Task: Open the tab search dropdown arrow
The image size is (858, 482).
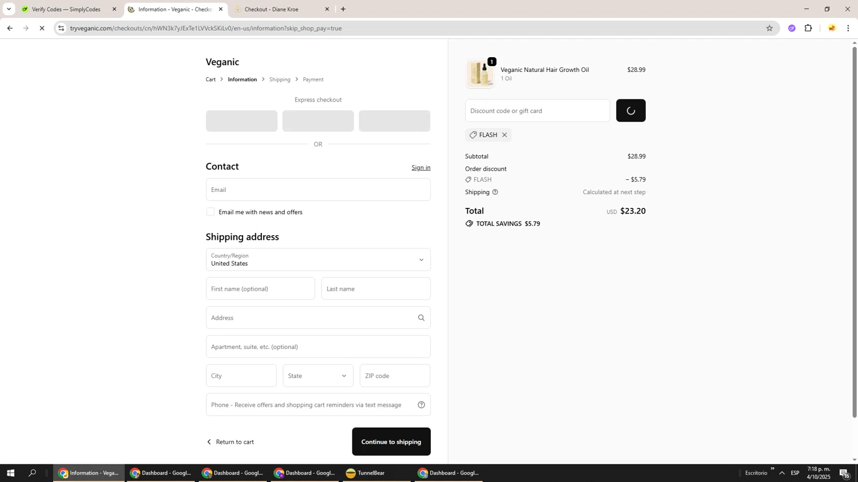Action: (x=9, y=9)
